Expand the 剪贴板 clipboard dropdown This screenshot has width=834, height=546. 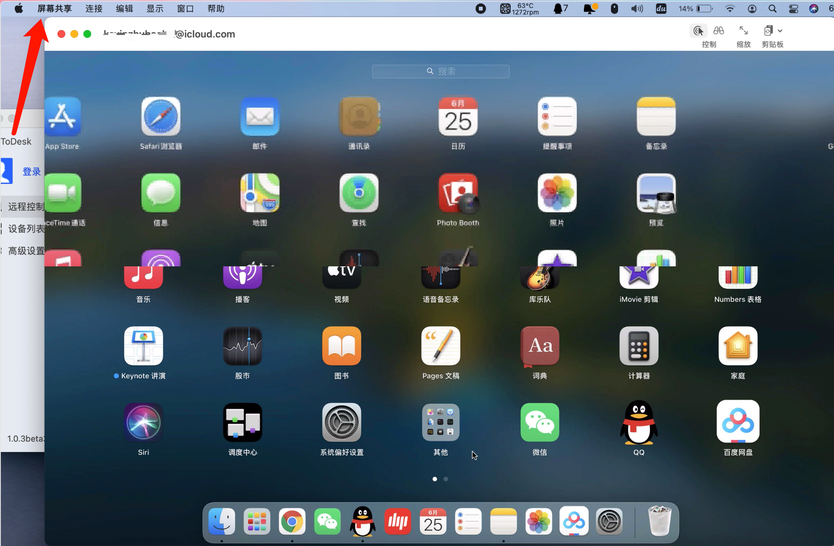pyautogui.click(x=779, y=31)
